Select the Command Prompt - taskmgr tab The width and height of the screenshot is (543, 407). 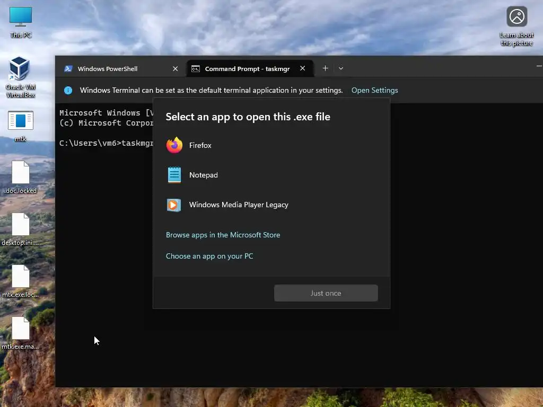(250, 68)
